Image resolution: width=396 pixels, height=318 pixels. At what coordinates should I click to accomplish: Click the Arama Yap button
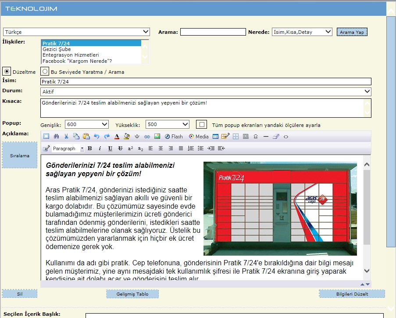[x=352, y=32]
